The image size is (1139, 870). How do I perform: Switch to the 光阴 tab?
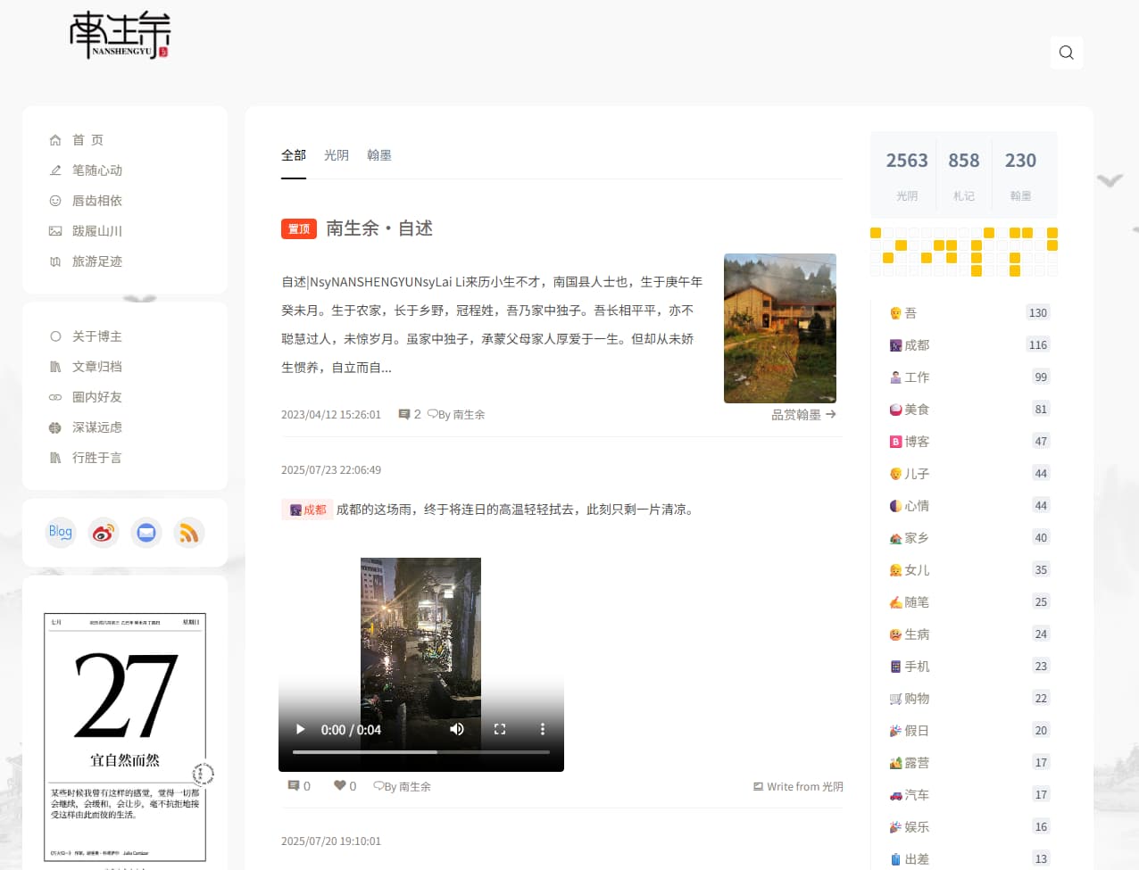pyautogui.click(x=337, y=155)
